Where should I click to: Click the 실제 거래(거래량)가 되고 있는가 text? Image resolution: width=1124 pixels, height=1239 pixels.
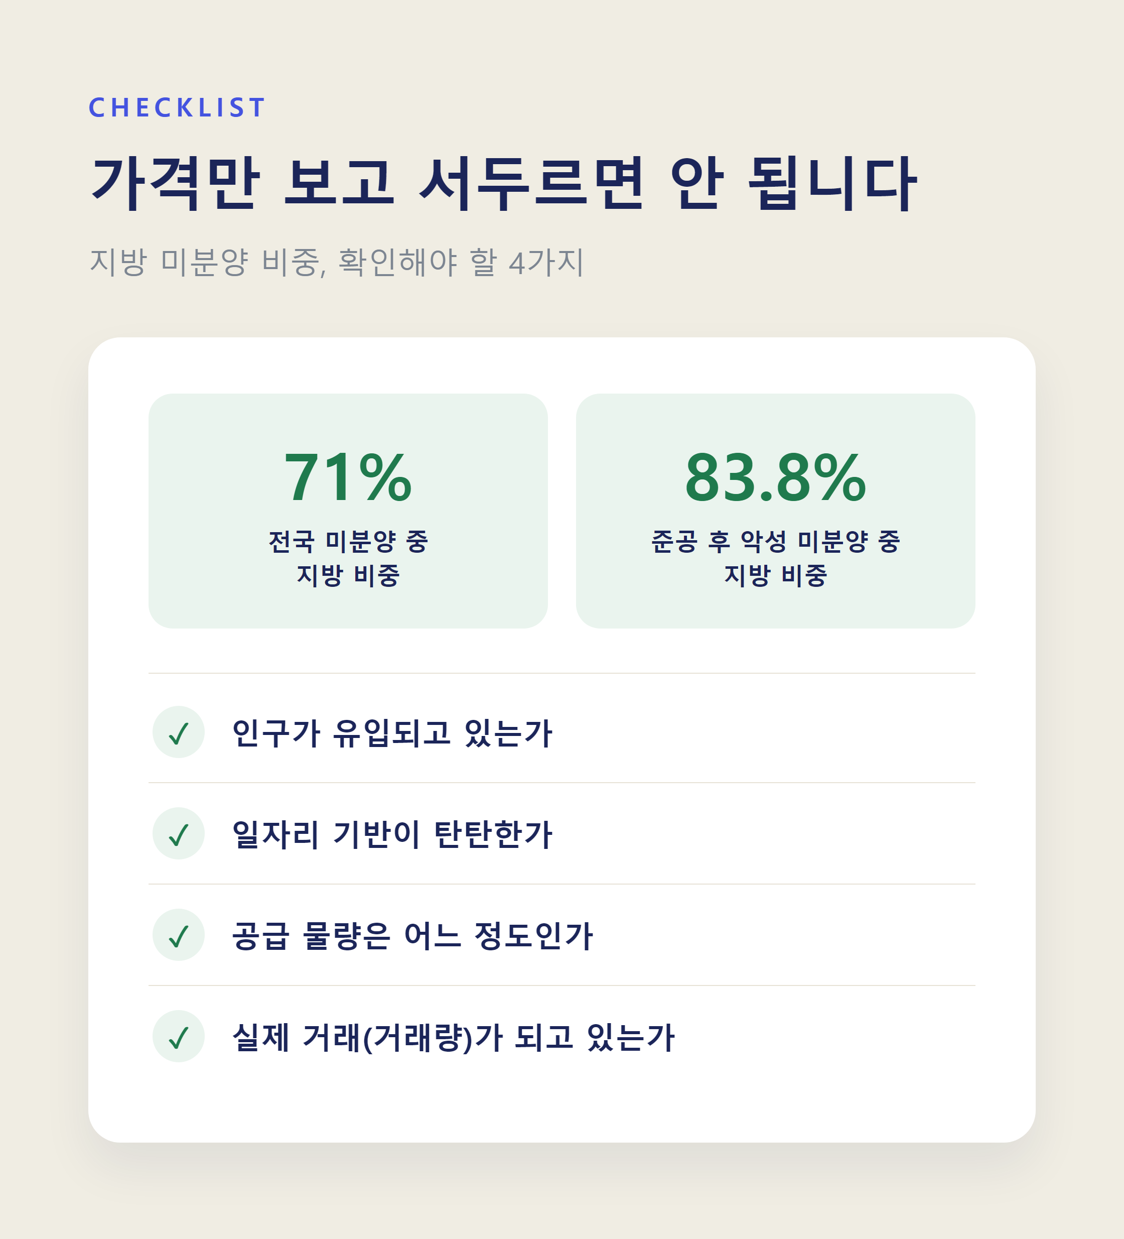[454, 1037]
